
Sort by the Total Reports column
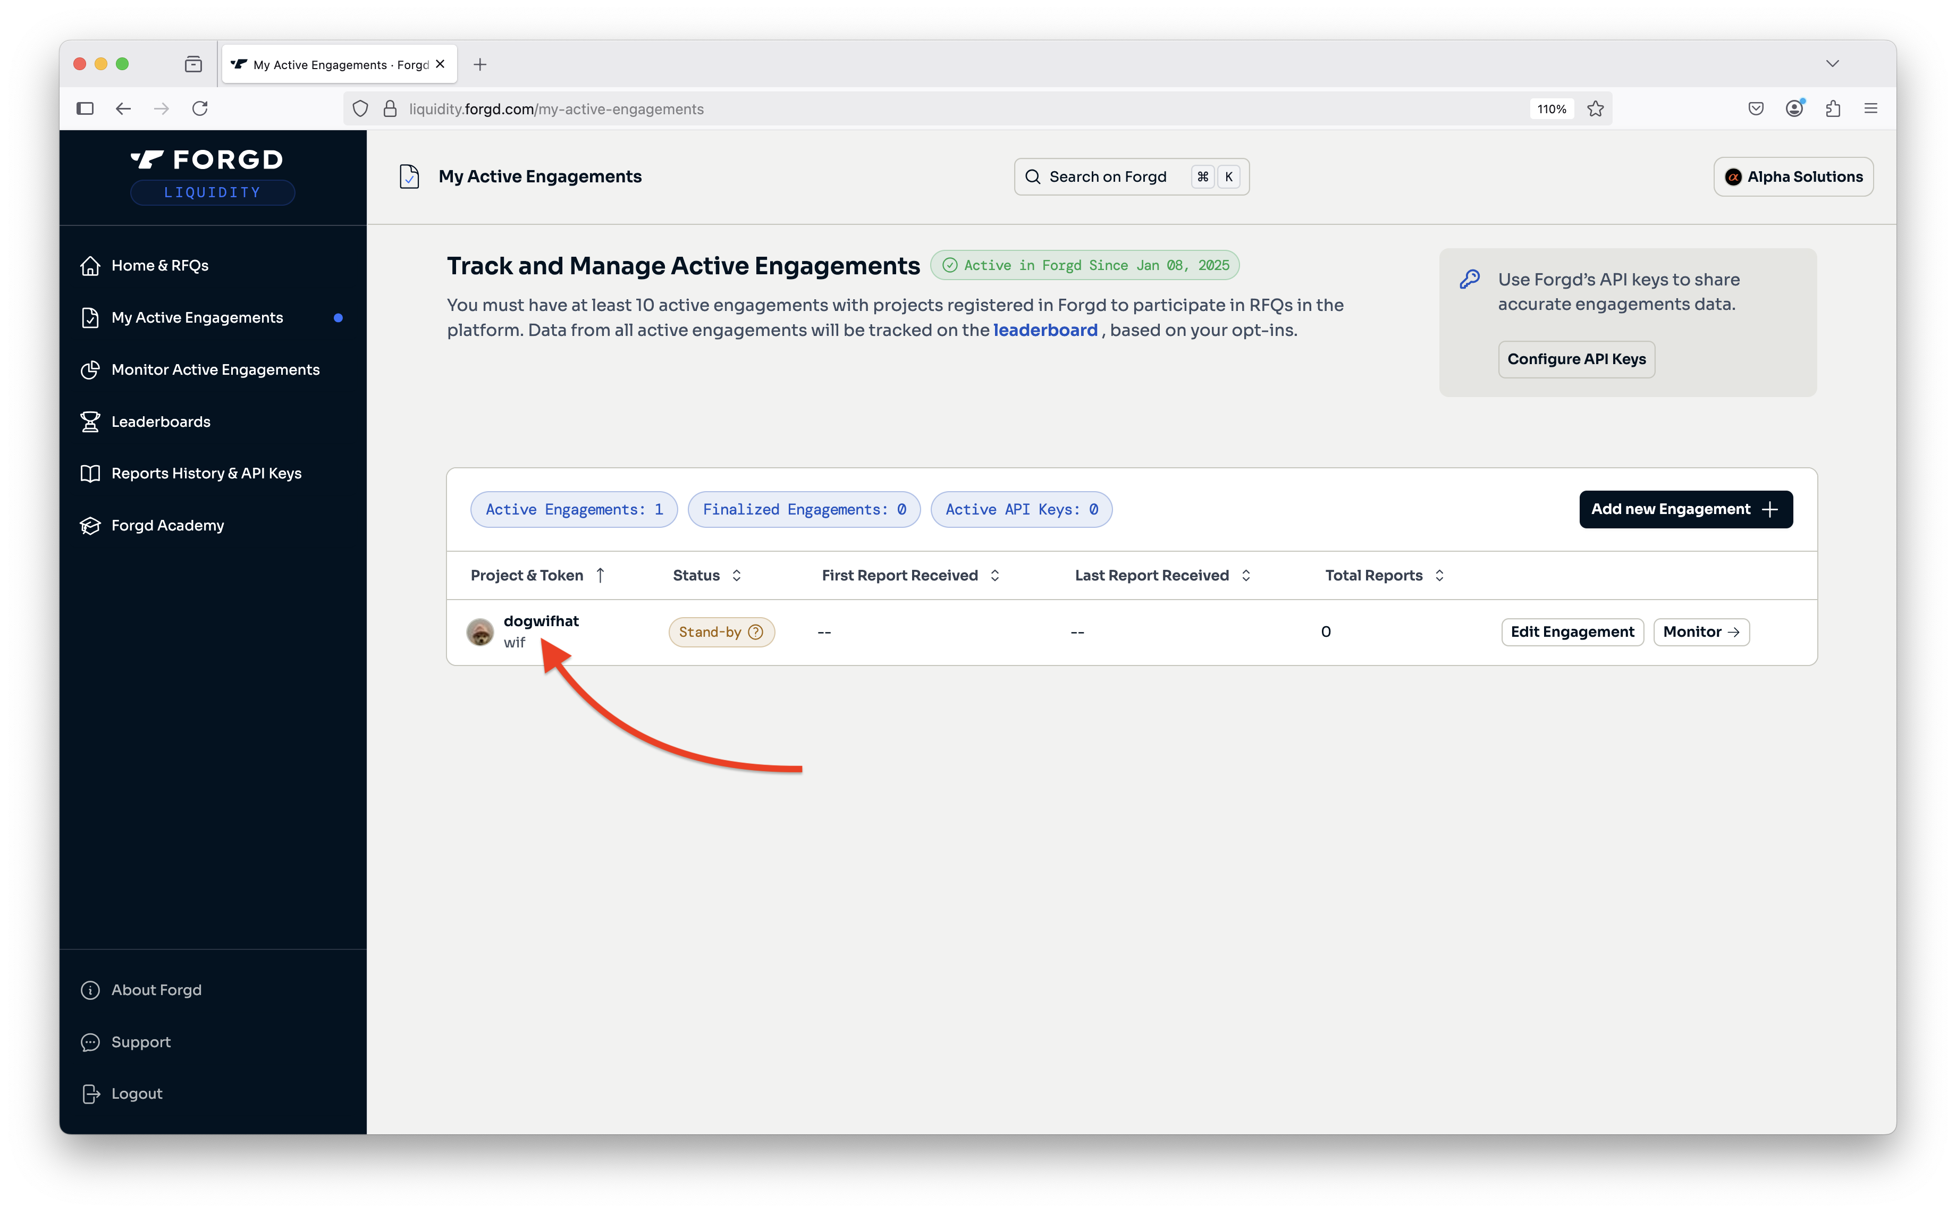pos(1439,576)
